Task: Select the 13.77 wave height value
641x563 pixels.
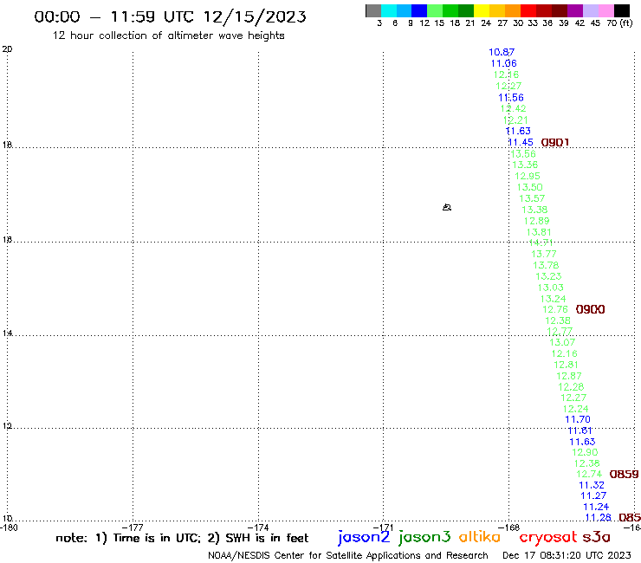Action: [544, 254]
